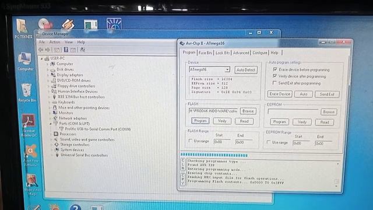Launch Acrobat Reader DC desktop icon

click(29, 121)
